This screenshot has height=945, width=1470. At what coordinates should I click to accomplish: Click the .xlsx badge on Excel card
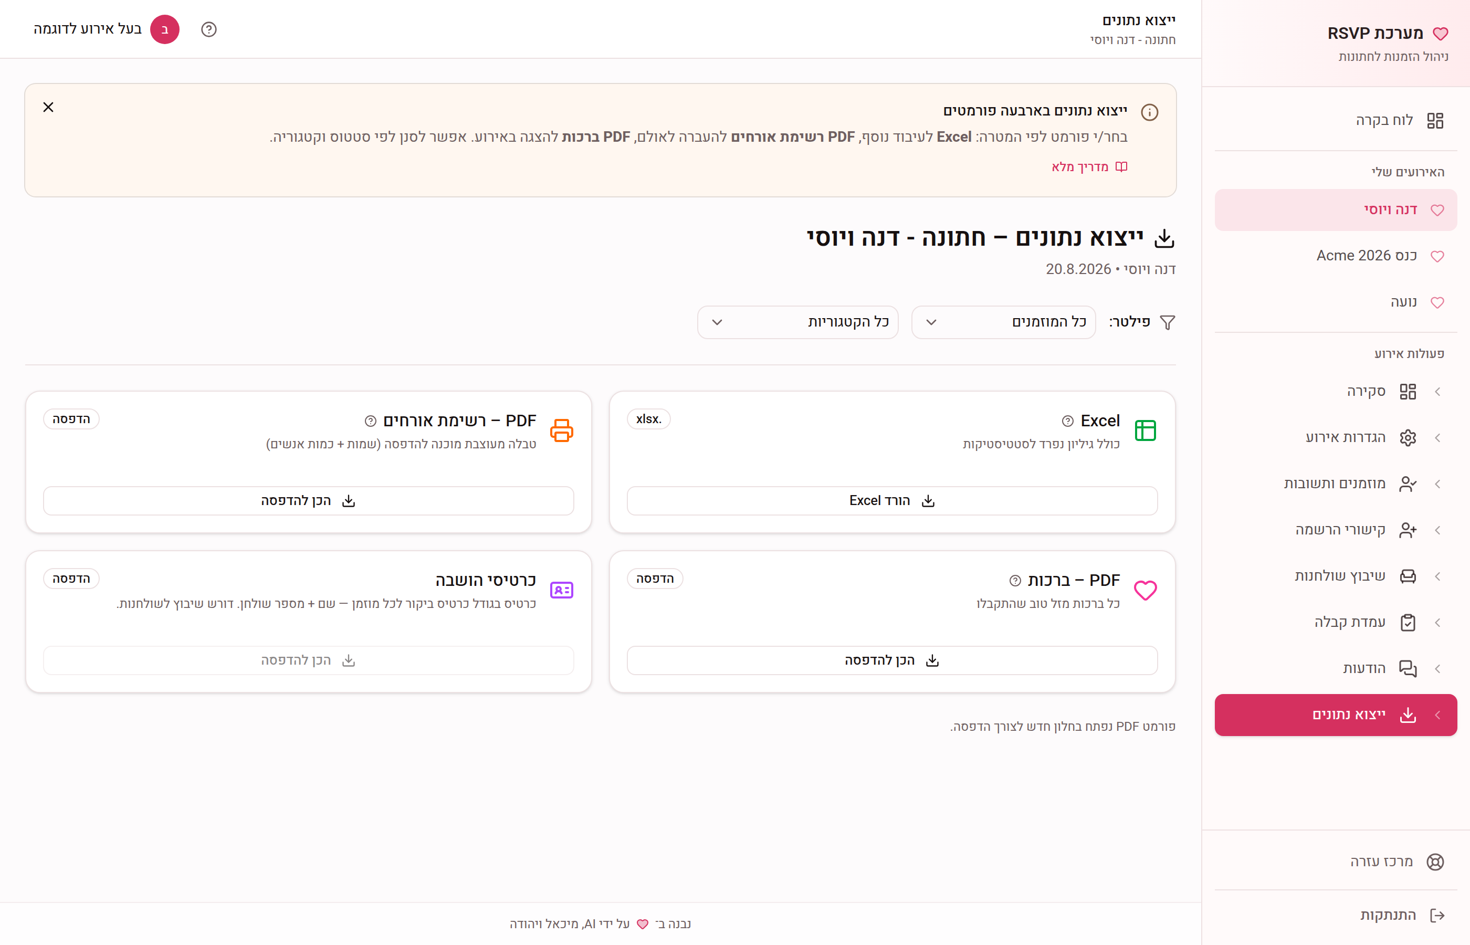pyautogui.click(x=648, y=419)
